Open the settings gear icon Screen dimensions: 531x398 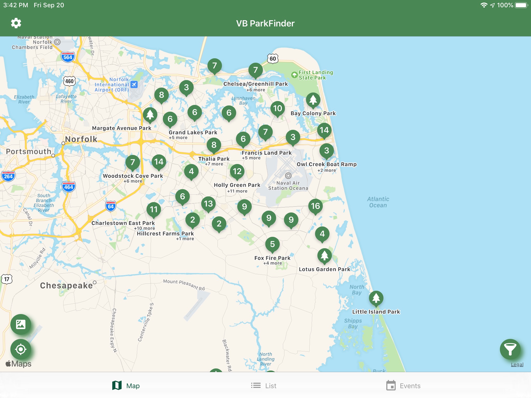tap(16, 23)
